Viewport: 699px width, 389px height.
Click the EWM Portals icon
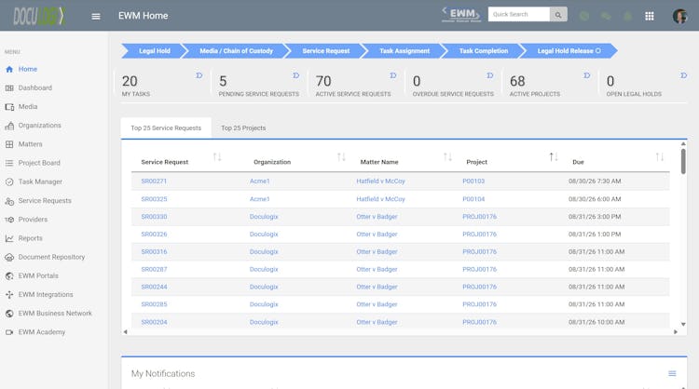point(9,276)
